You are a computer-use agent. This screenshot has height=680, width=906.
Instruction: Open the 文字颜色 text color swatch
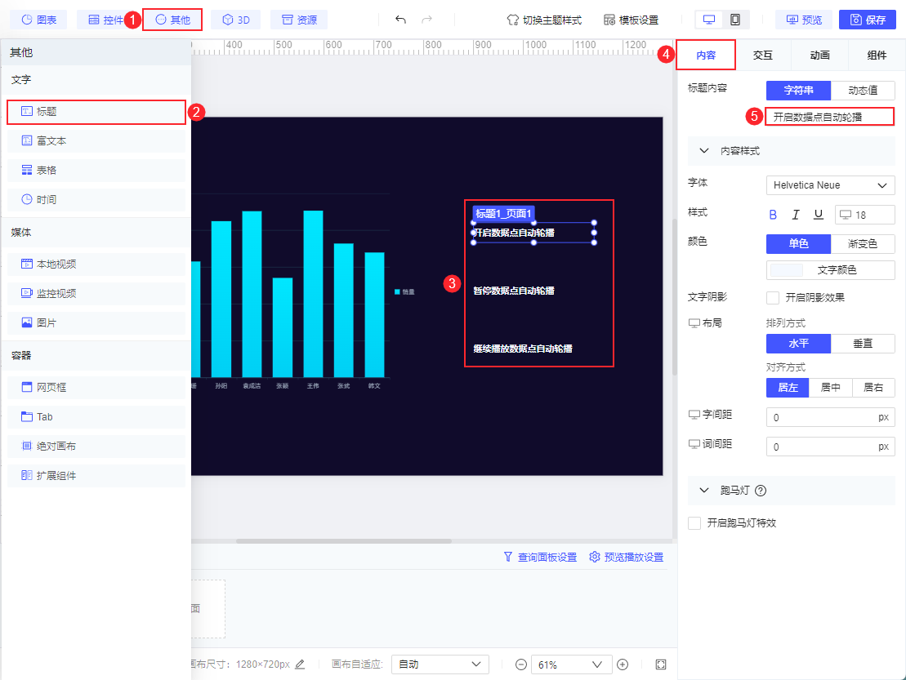830,270
